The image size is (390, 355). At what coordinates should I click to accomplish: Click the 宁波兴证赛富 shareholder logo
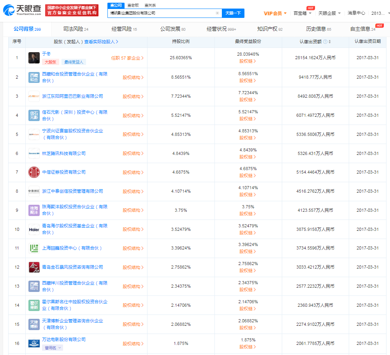pos(34,134)
